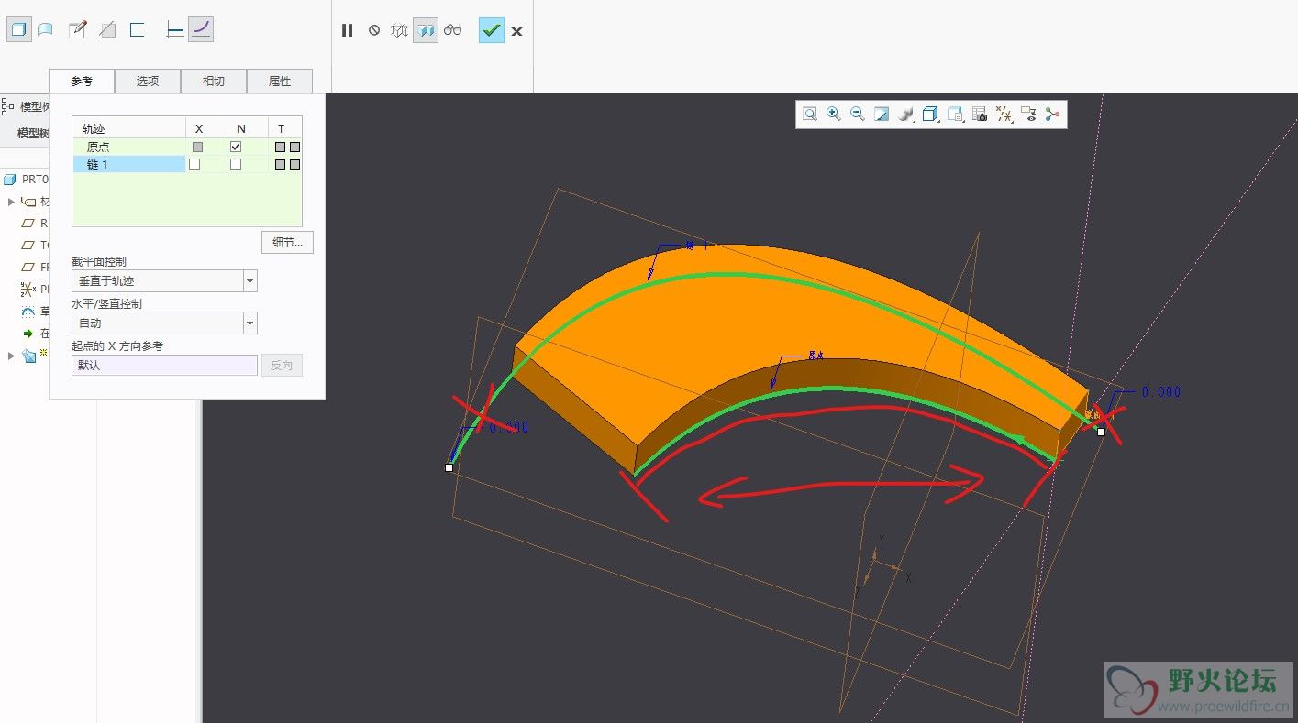Click the 0.000 dimension at right endpoint

[1160, 391]
